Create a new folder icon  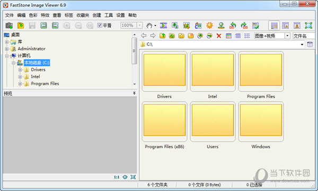[191, 36]
